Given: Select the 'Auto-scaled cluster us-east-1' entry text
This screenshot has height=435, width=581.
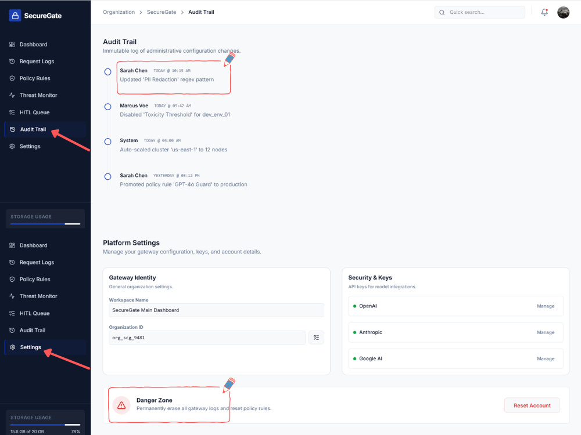Looking at the screenshot, I should tap(173, 150).
